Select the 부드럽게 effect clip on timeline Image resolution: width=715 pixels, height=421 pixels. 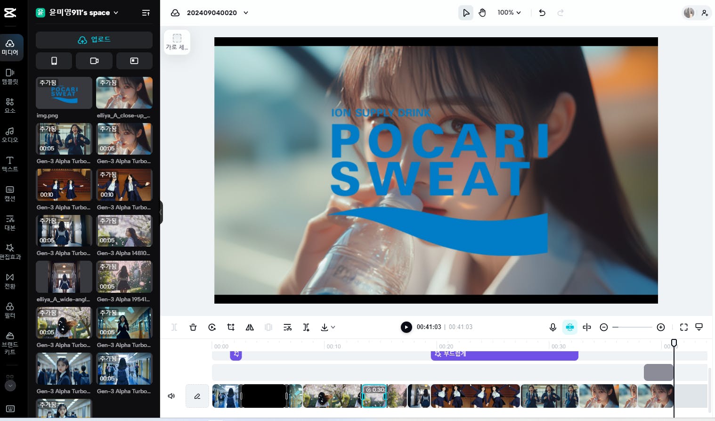click(504, 355)
